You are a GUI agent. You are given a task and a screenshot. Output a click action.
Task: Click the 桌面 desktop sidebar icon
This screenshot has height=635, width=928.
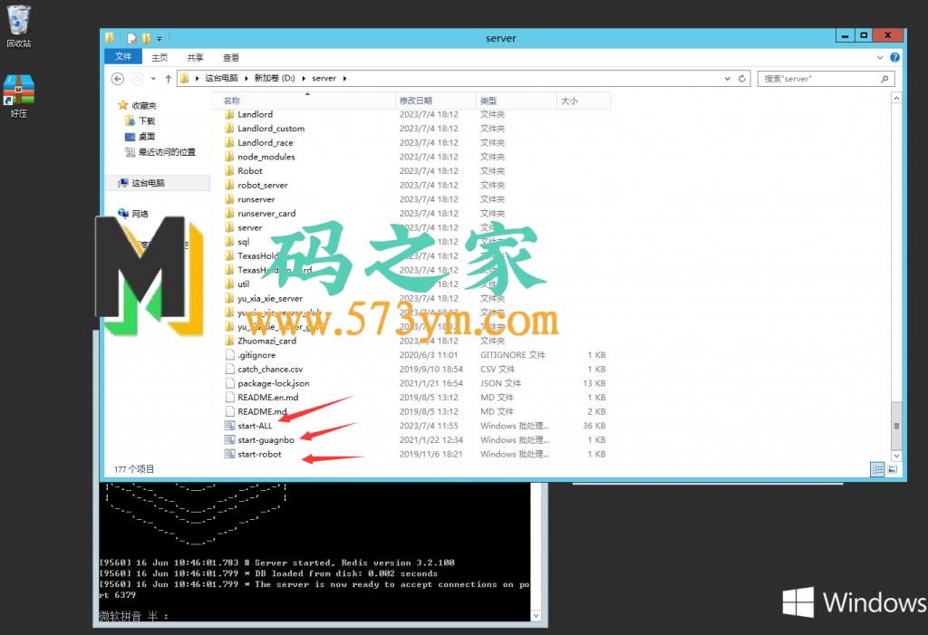[130, 137]
